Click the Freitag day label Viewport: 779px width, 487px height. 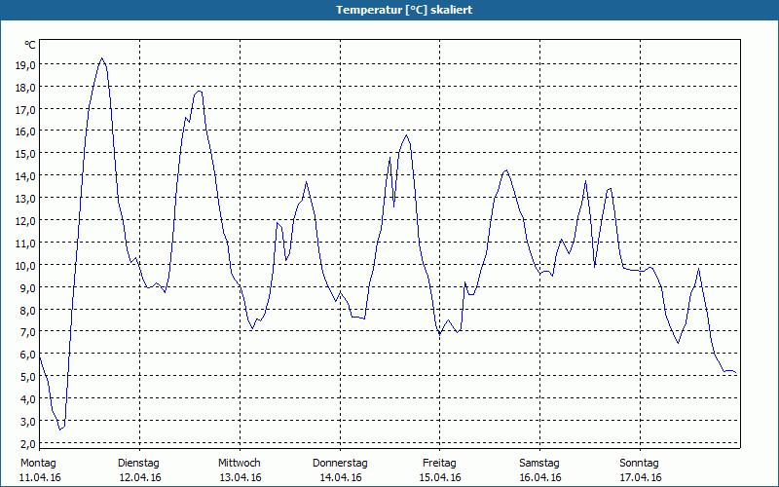tap(439, 464)
